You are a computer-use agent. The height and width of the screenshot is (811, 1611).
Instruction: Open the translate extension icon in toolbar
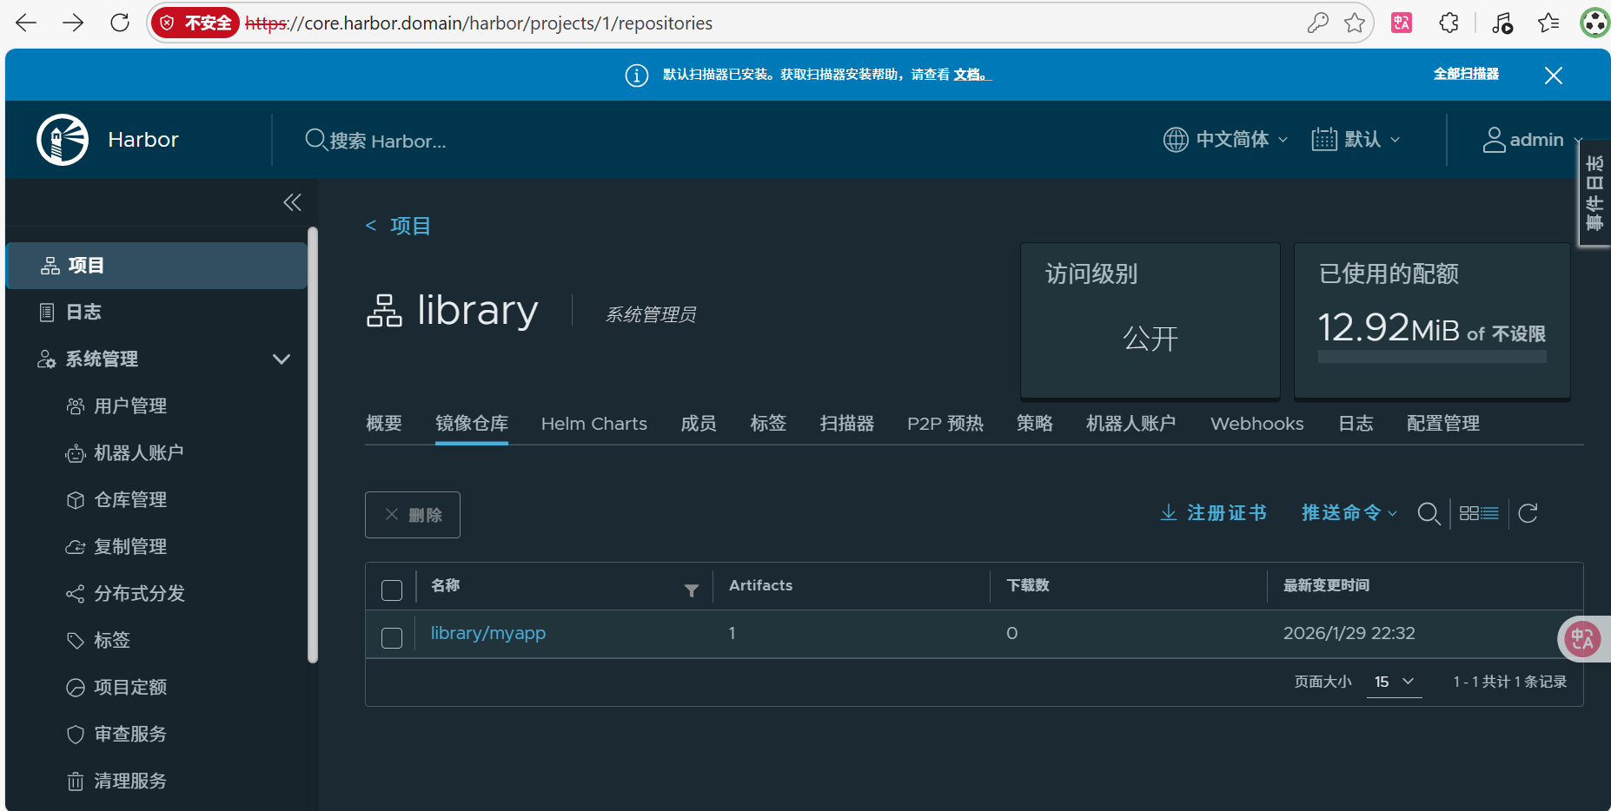click(1402, 23)
